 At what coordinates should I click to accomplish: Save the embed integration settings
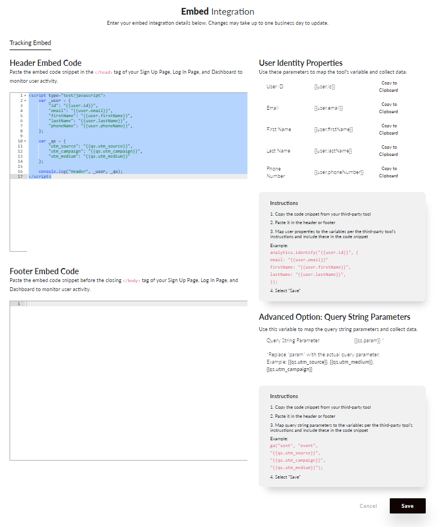407,506
